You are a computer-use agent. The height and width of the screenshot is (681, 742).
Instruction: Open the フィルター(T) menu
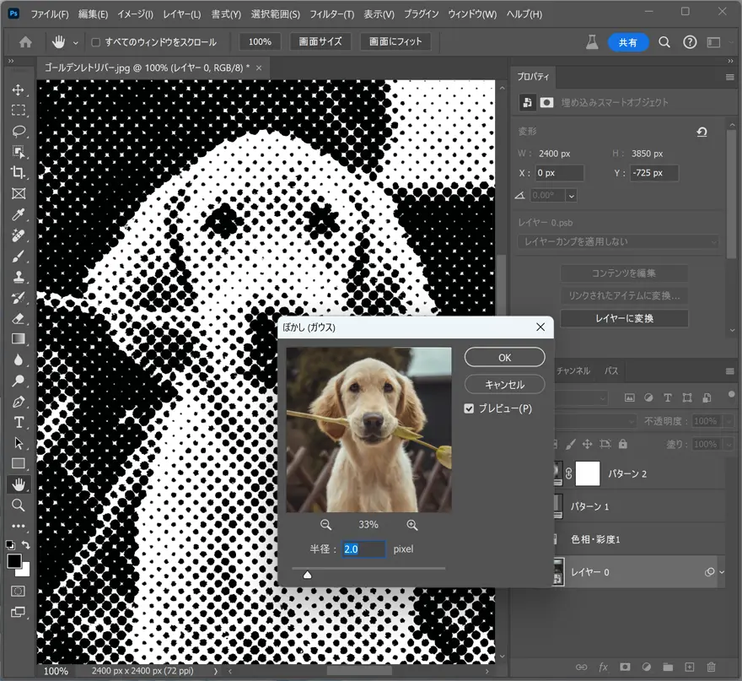tap(331, 14)
